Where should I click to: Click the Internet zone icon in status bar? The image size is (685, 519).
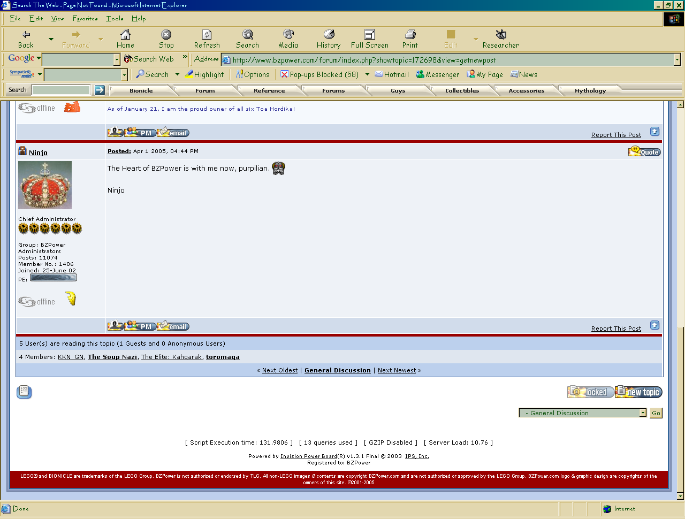coord(607,509)
